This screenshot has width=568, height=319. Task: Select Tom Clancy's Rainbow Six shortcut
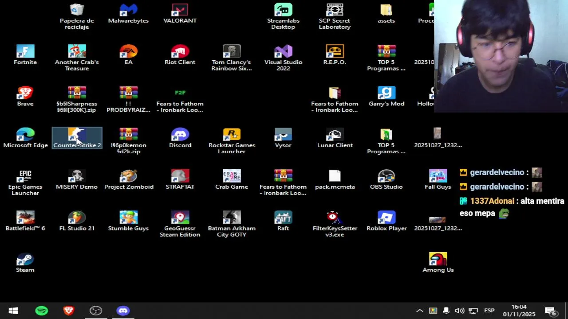point(232,58)
